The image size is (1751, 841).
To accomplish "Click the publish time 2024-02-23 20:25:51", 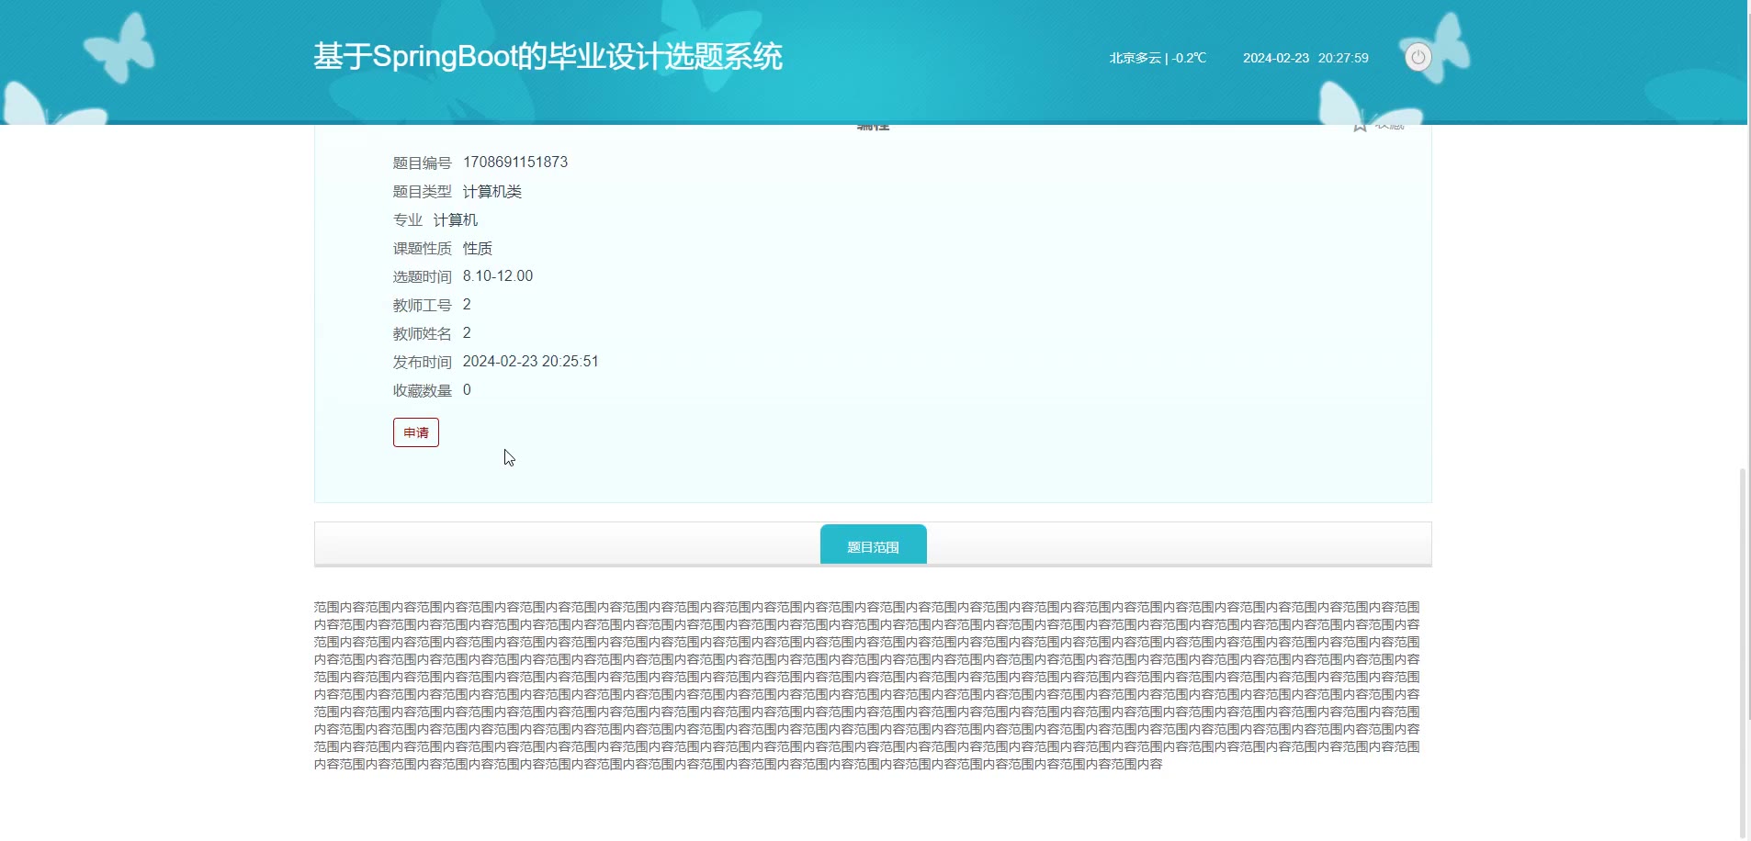I will pos(530,362).
